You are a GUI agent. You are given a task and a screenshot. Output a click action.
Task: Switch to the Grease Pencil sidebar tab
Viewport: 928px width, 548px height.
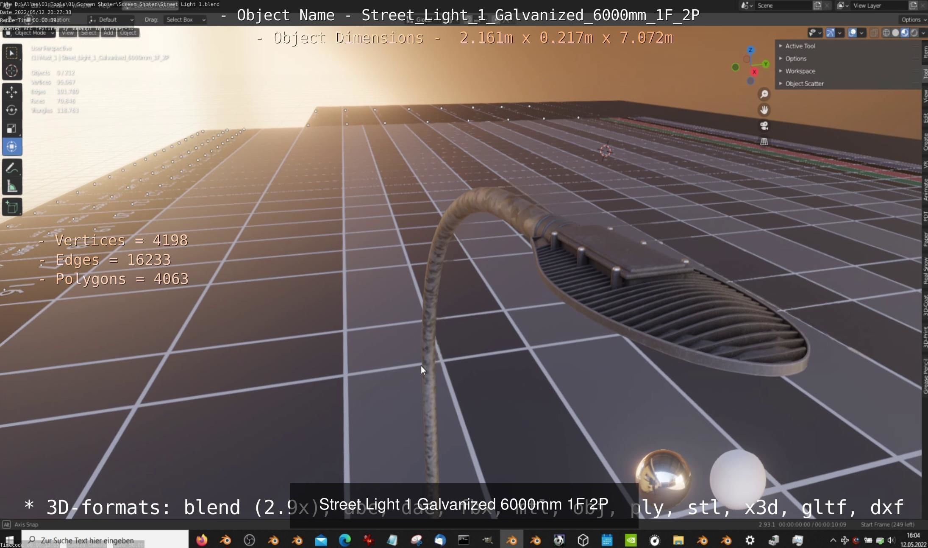pos(925,376)
